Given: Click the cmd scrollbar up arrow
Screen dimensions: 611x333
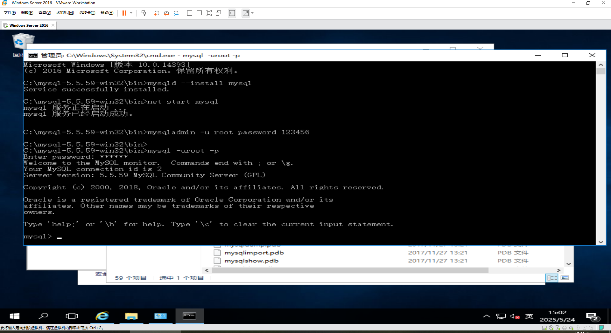Looking at the screenshot, I should pyautogui.click(x=601, y=65).
